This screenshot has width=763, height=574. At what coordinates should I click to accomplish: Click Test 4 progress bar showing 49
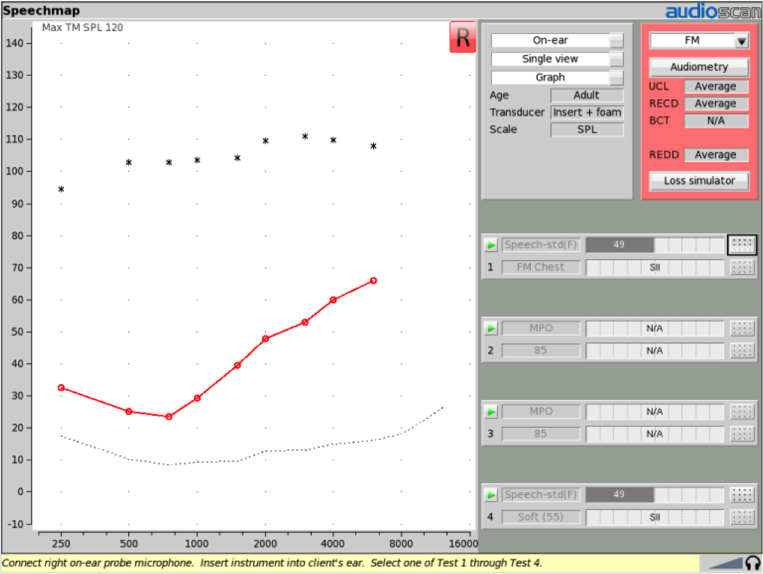655,495
